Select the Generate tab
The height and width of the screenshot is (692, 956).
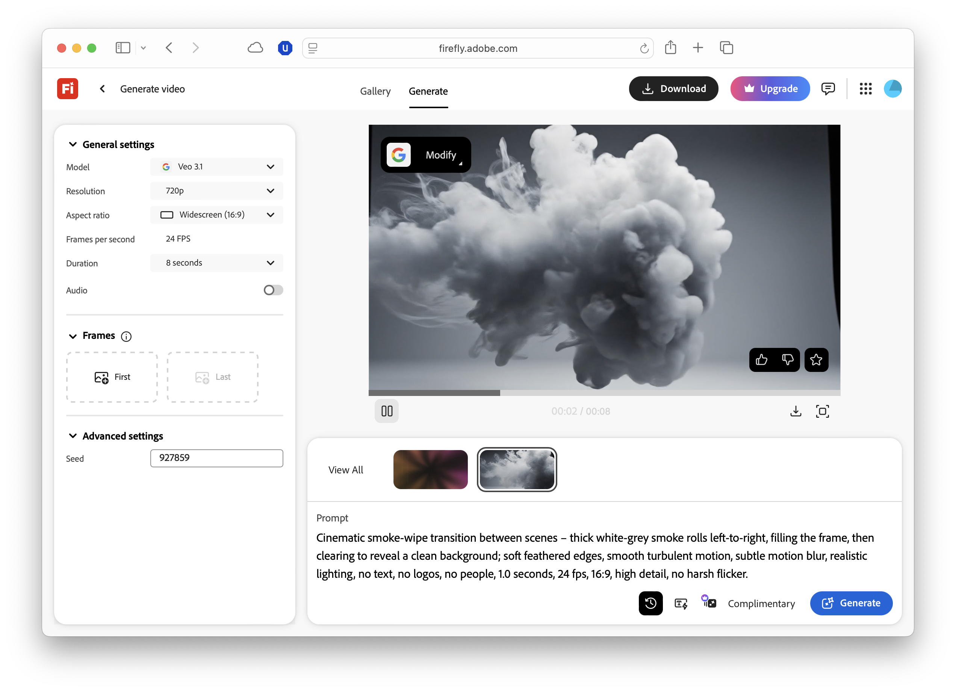click(428, 91)
